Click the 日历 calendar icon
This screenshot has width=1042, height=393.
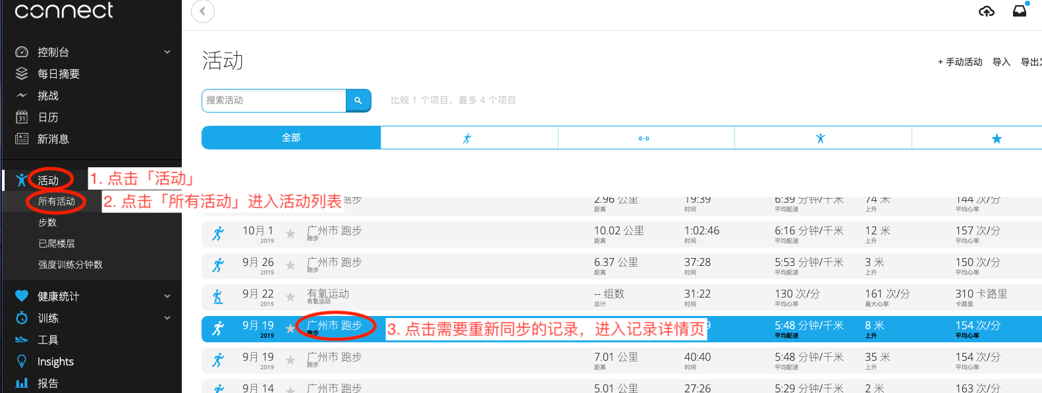click(22, 117)
